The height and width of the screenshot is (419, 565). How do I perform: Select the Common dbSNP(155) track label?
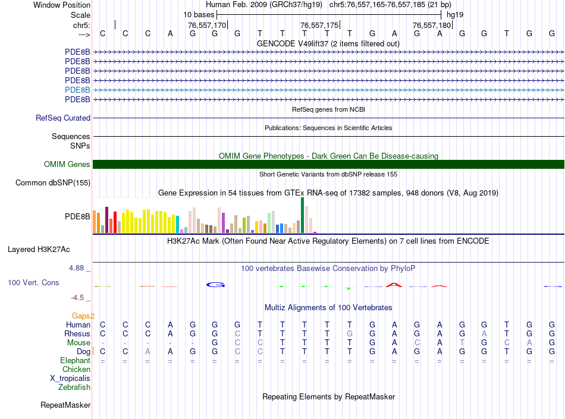tap(52, 183)
